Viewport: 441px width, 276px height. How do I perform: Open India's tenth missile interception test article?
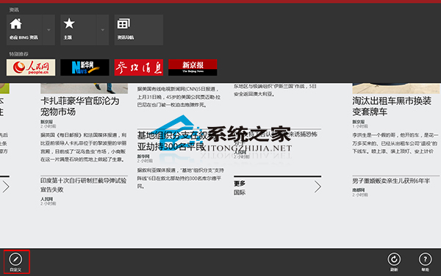coord(84,185)
